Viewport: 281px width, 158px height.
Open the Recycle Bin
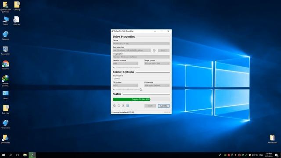[x=5, y=50]
